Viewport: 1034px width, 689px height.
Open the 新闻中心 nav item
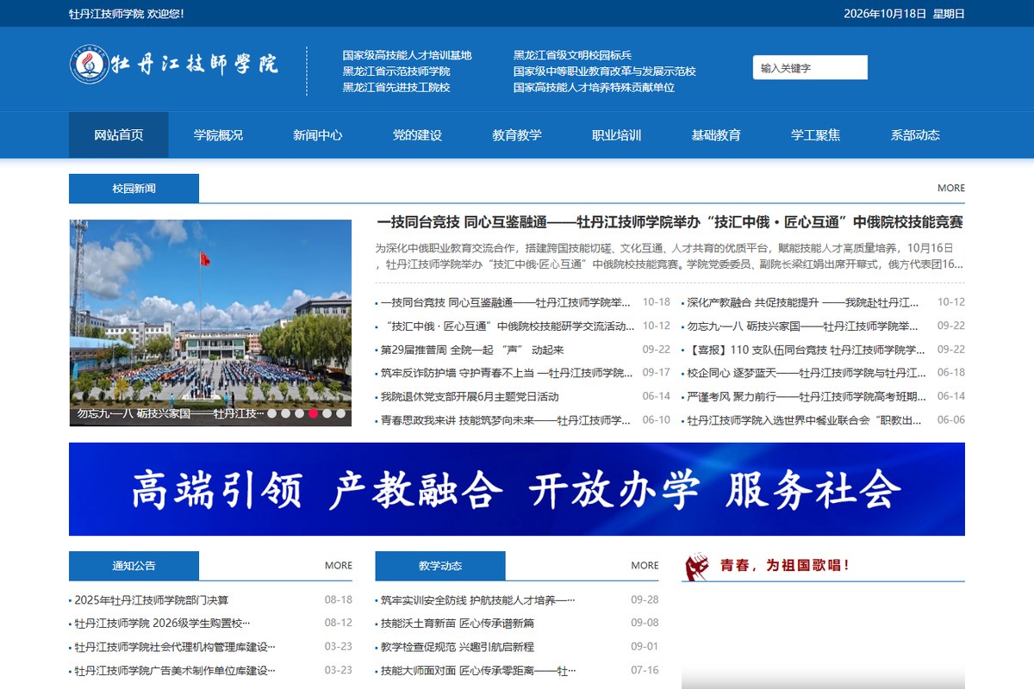coord(317,135)
